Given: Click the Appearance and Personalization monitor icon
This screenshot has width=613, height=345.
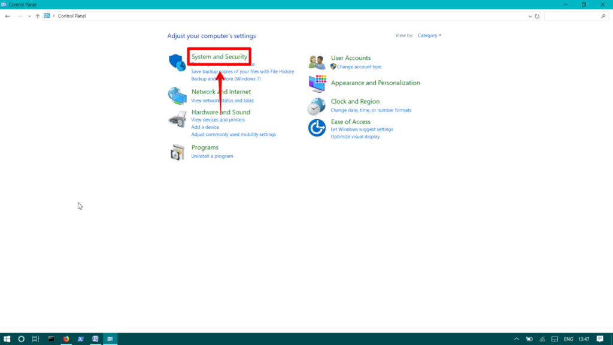Looking at the screenshot, I should pyautogui.click(x=317, y=83).
